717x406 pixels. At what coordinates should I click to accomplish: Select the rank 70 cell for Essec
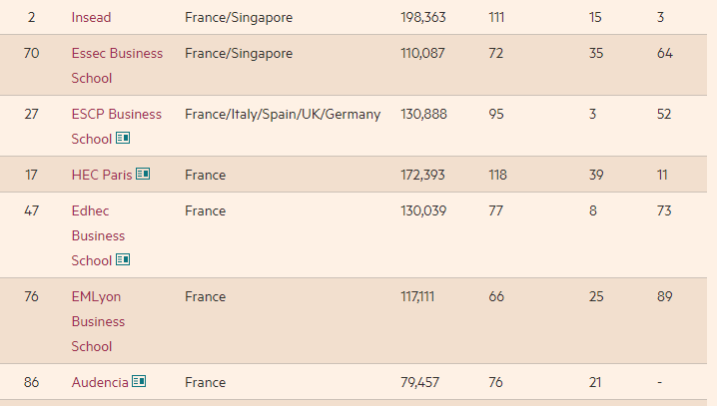[x=32, y=53]
